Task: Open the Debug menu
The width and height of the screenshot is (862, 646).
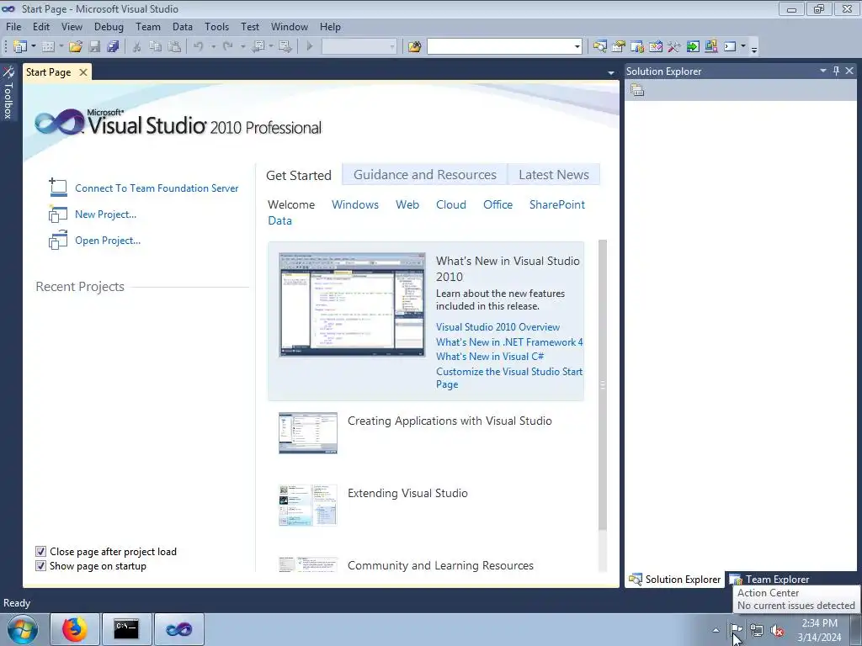Action: click(109, 26)
